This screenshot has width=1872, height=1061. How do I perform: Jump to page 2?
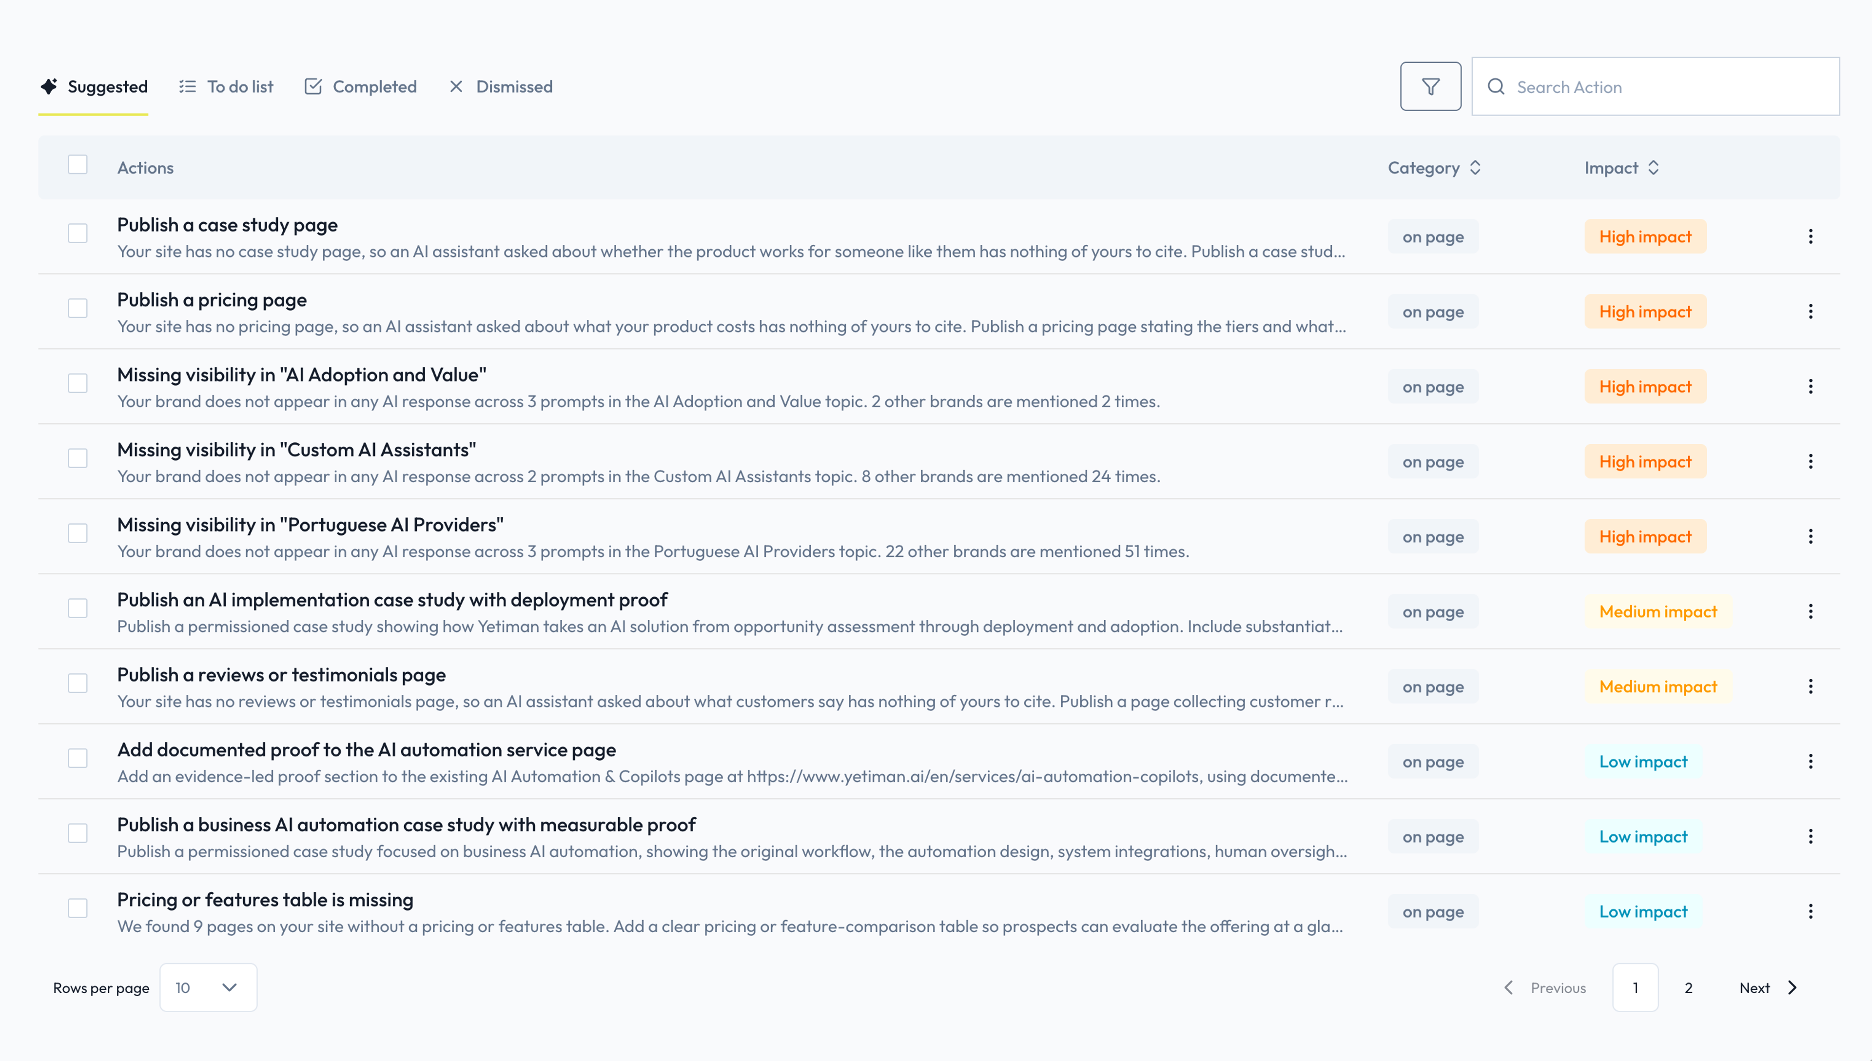click(1688, 987)
